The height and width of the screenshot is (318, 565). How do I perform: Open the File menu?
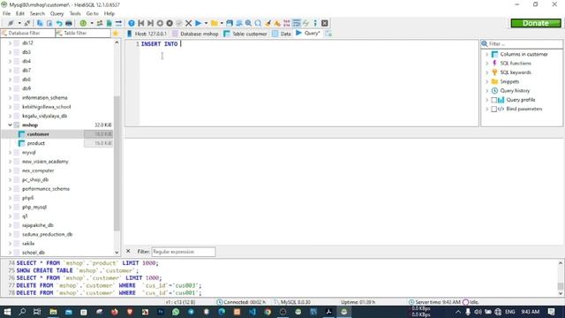point(6,14)
